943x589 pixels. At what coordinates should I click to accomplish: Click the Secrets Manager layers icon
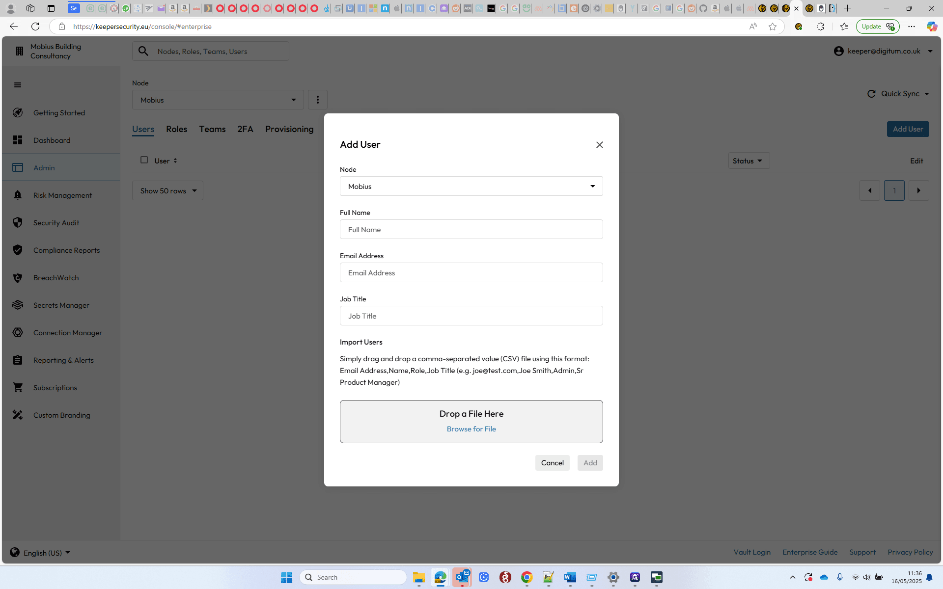(18, 305)
